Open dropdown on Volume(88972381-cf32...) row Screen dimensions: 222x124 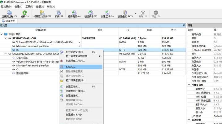80,42
